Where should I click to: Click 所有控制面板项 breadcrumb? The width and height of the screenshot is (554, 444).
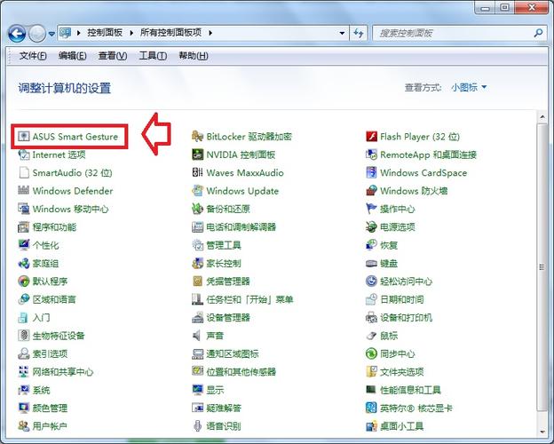[170, 33]
